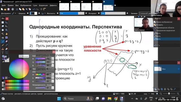Image resolution: width=181 pixels, height=102 pixels.
Task: Select the Gradient tool
Action: [x=7, y=38]
